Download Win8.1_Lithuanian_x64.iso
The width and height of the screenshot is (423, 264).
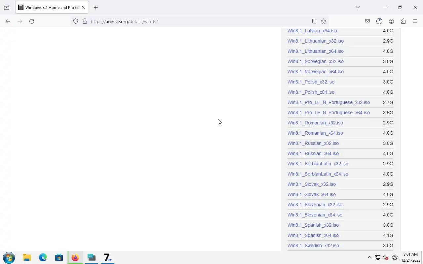click(316, 51)
